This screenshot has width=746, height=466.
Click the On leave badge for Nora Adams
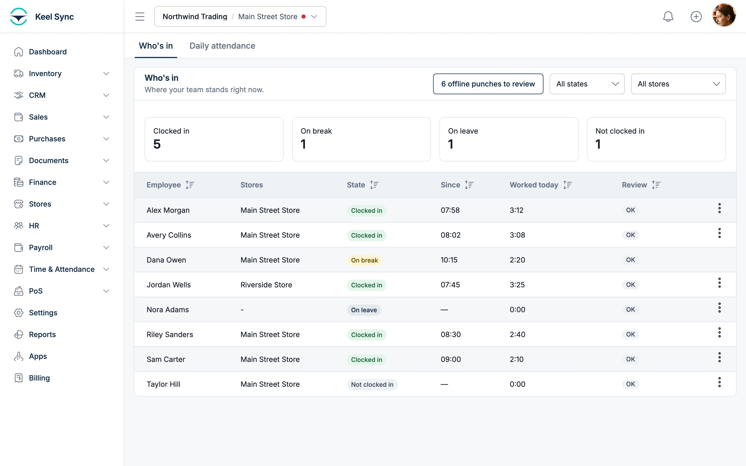coord(364,310)
